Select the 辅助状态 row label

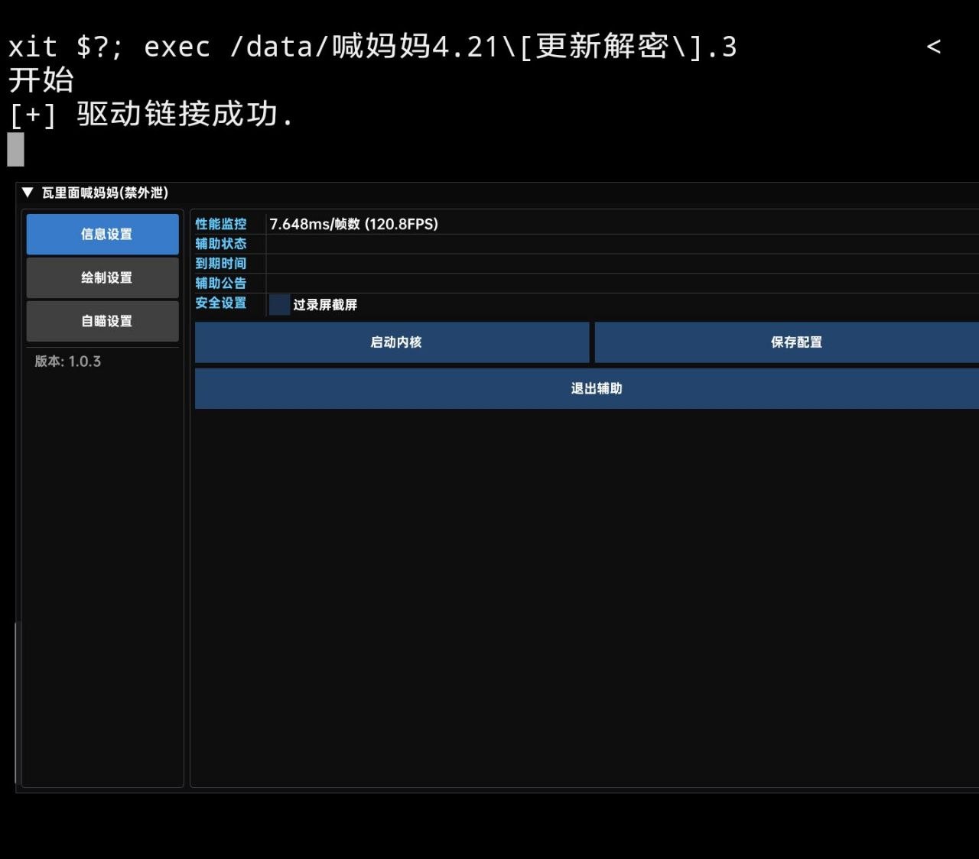[221, 244]
